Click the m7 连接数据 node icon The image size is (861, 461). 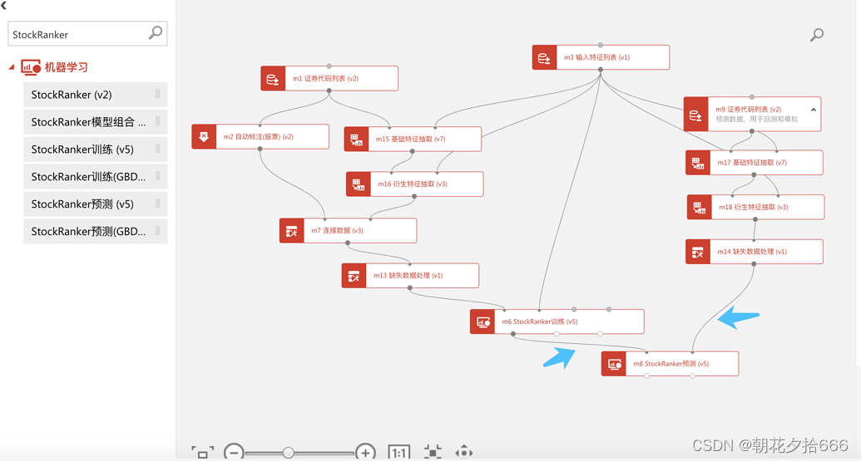[x=292, y=231]
